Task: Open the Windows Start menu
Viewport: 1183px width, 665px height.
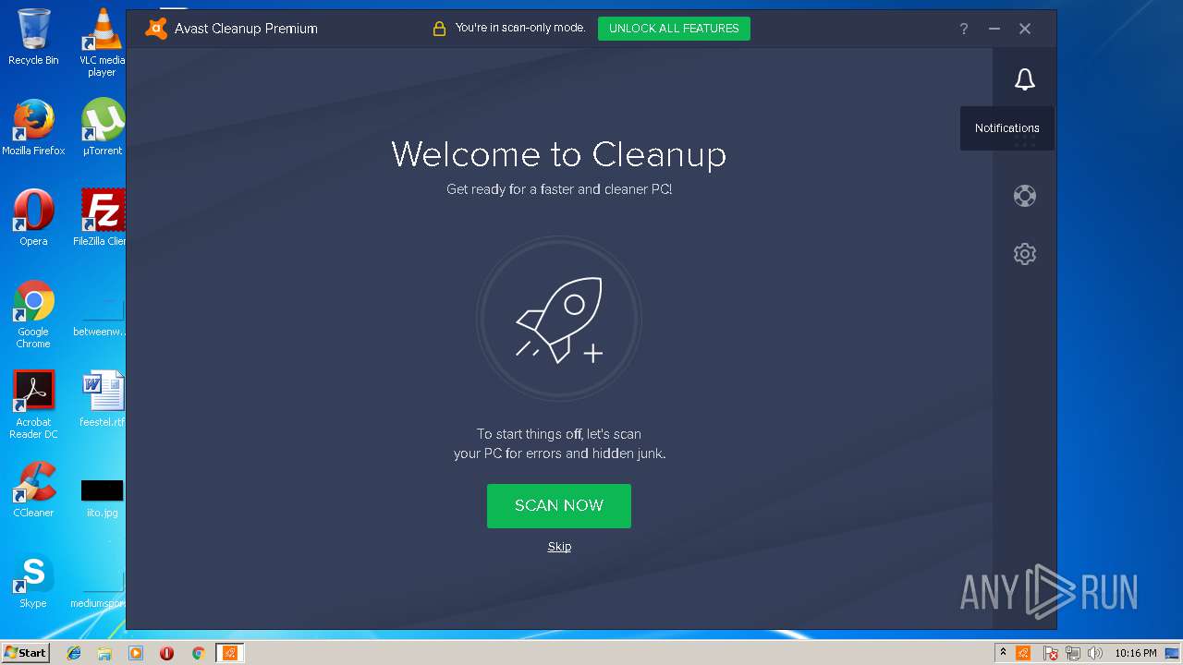Action: pyautogui.click(x=25, y=652)
